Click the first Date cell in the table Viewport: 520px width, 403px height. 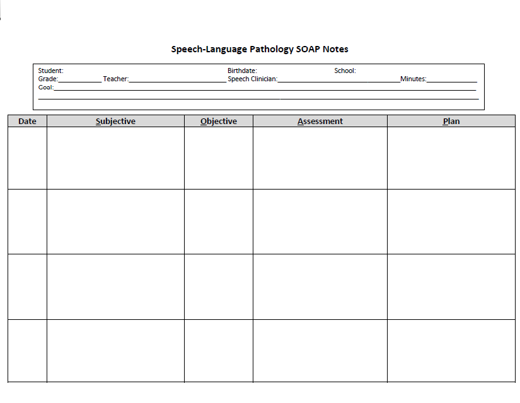click(26, 157)
